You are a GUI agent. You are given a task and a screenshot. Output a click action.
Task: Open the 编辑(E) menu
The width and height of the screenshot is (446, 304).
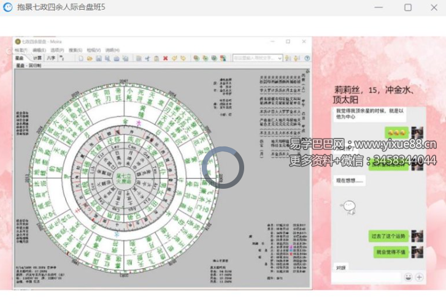pos(39,50)
